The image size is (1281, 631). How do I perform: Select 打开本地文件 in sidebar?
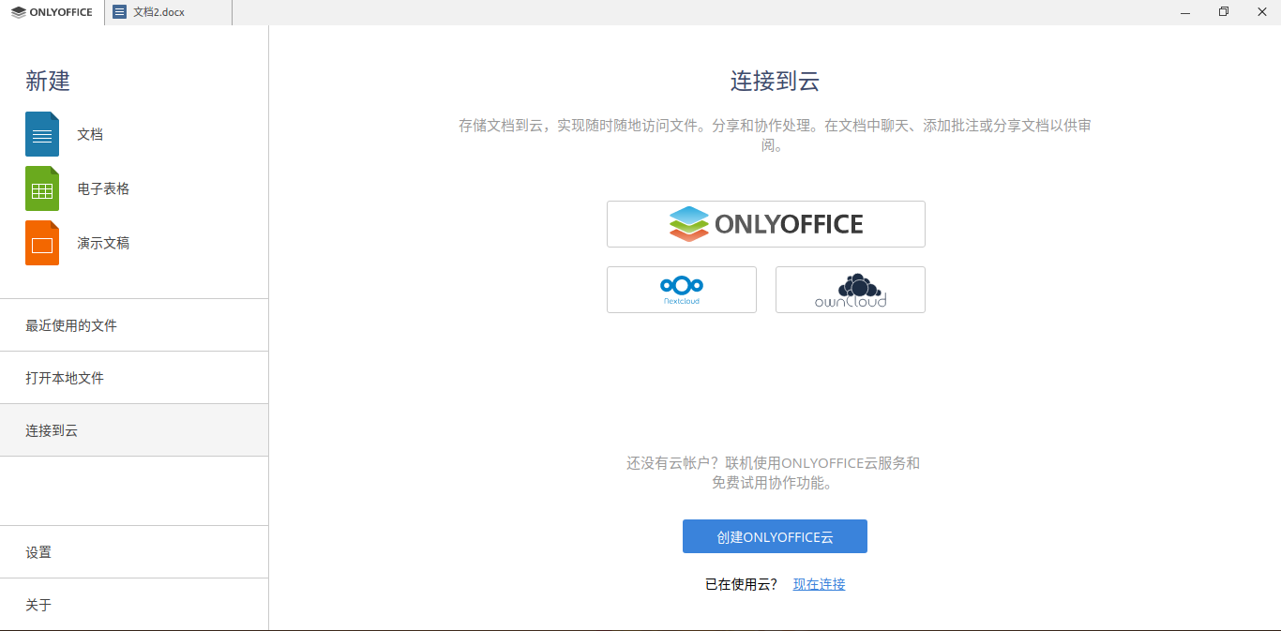(x=134, y=378)
